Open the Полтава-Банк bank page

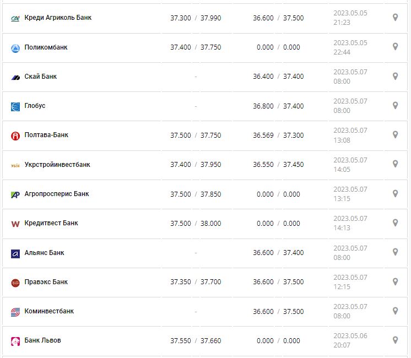tap(46, 135)
